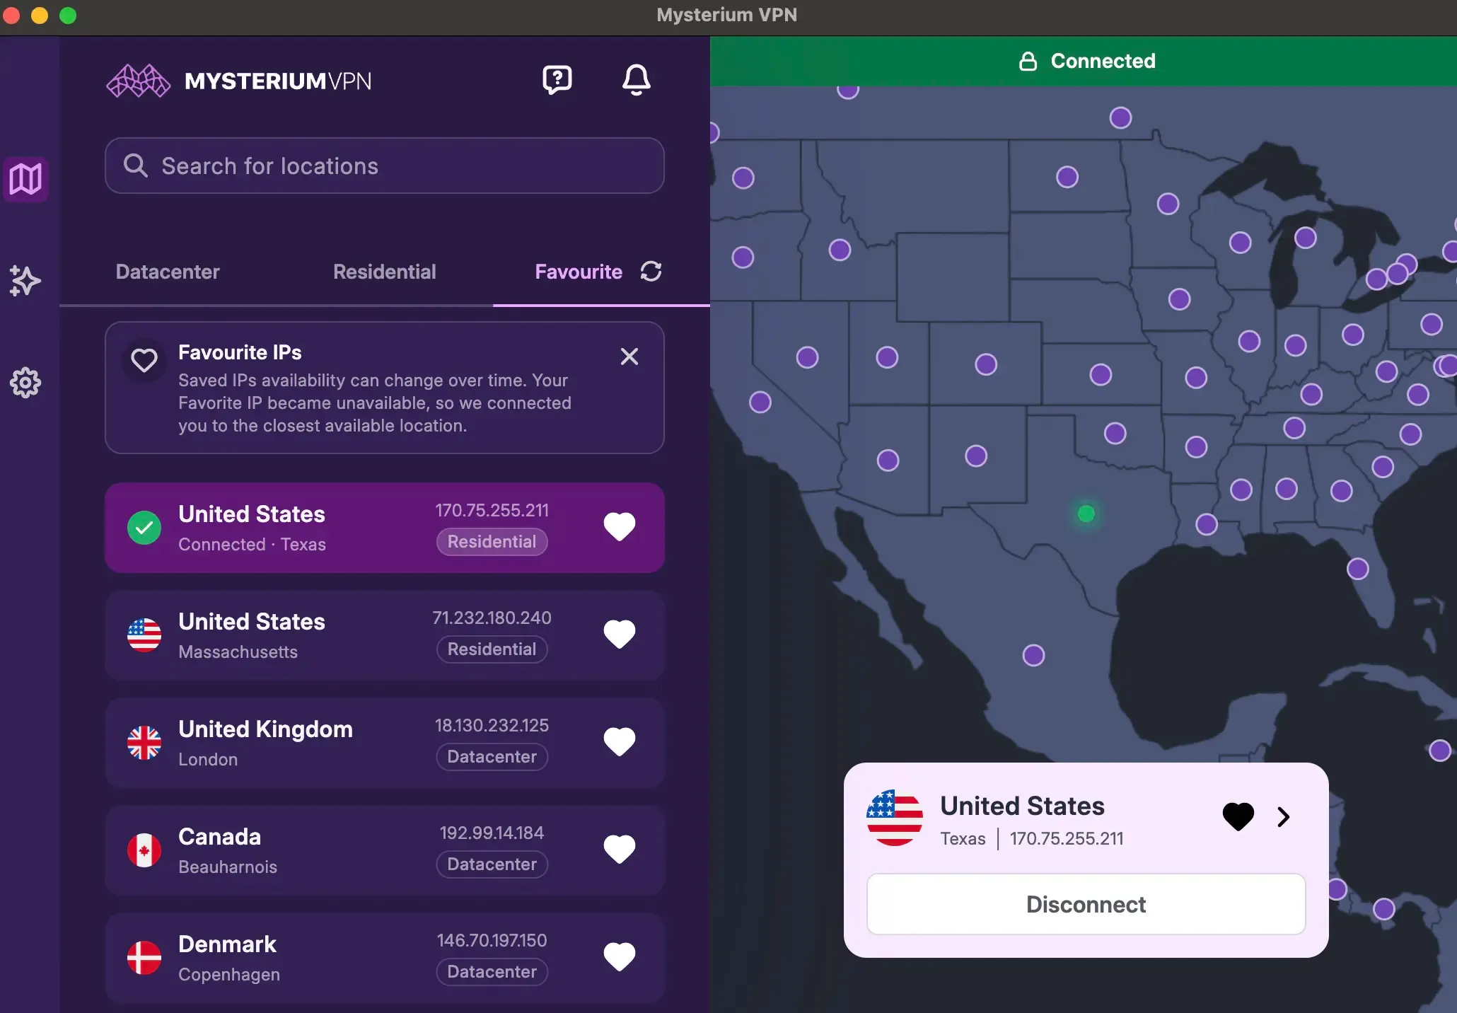Screen dimensions: 1457x1013
Task: Select Denmark Copenhagen server row
Action: pyautogui.click(x=385, y=958)
